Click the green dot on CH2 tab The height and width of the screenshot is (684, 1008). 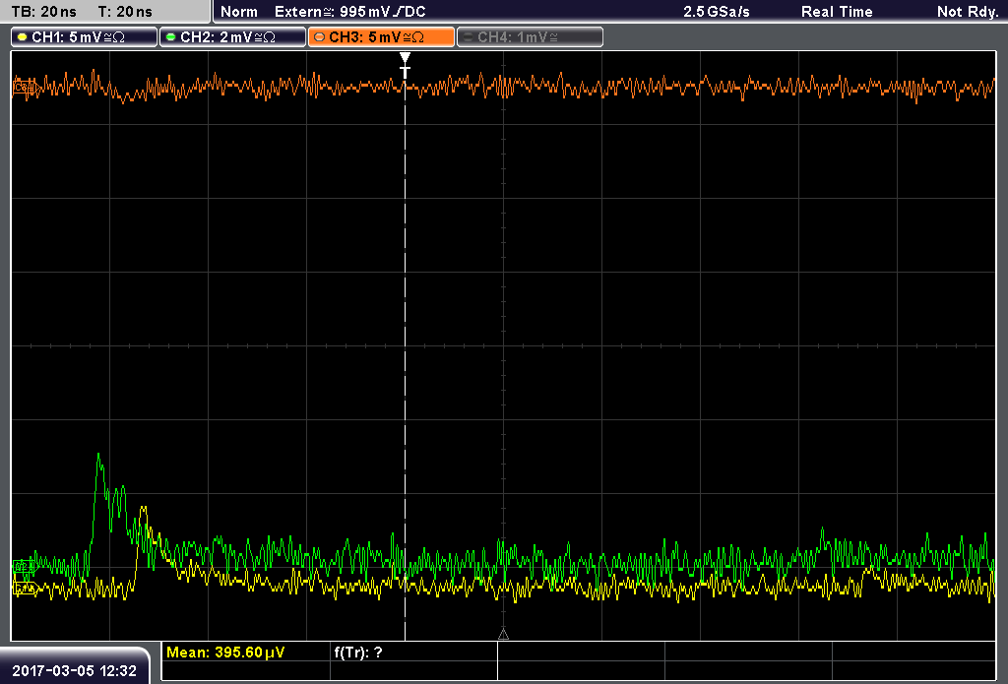click(171, 37)
